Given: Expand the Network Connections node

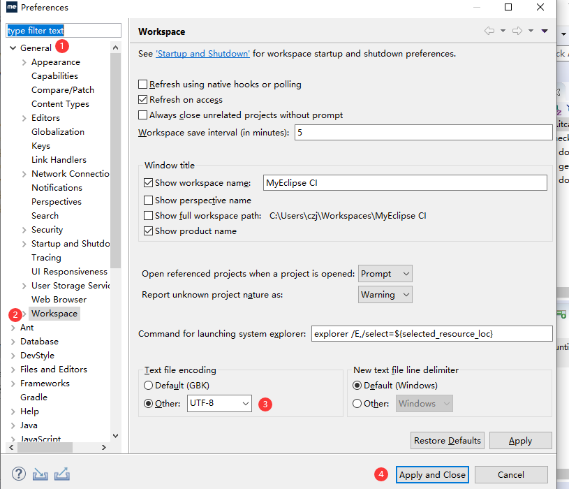Looking at the screenshot, I should (24, 174).
